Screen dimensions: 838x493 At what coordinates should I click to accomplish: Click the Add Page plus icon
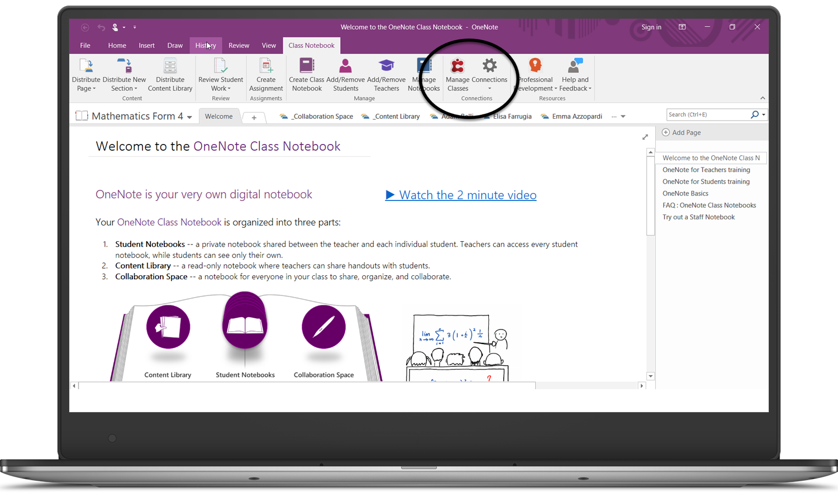(x=666, y=132)
